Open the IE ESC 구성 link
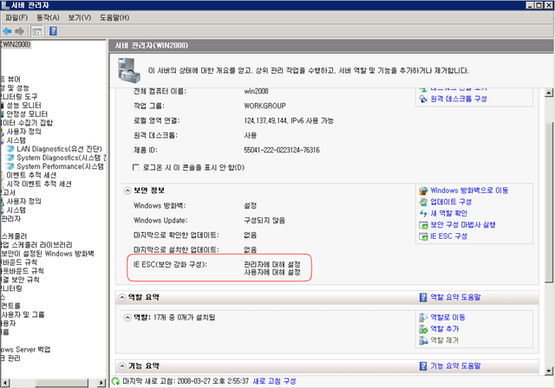Viewport: 555px width, 388px height. pyautogui.click(x=449, y=236)
